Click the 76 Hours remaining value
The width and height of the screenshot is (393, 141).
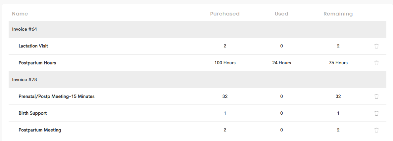click(x=338, y=63)
